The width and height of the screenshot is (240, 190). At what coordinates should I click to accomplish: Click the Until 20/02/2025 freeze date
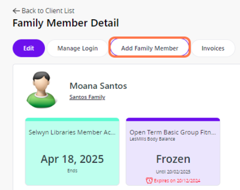173,172
